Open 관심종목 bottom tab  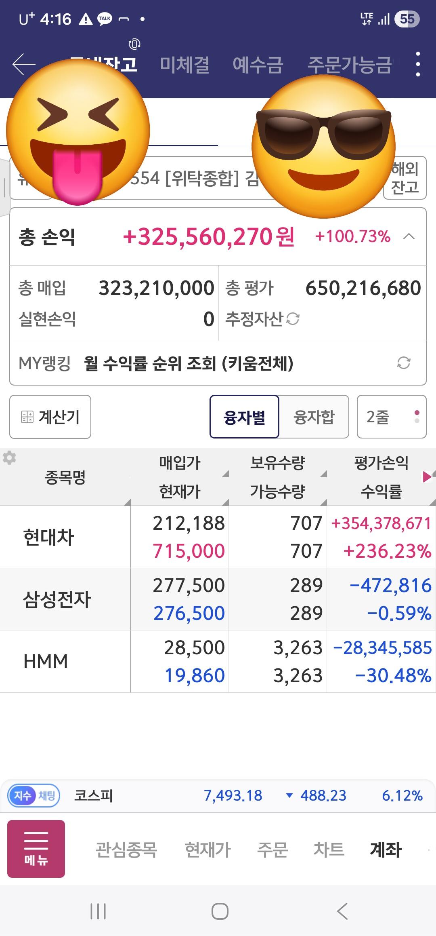pos(126,850)
